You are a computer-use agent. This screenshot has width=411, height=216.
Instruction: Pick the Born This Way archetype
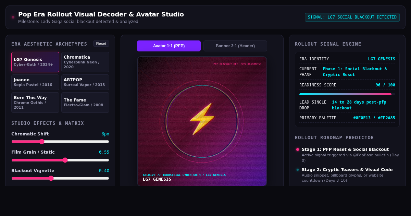pyautogui.click(x=35, y=103)
